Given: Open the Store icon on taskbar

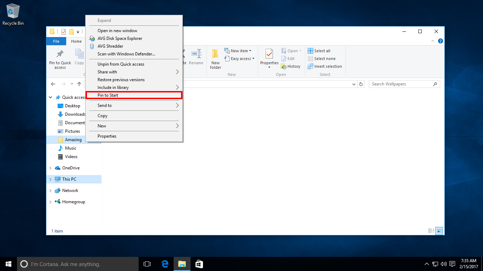Looking at the screenshot, I should click(199, 264).
